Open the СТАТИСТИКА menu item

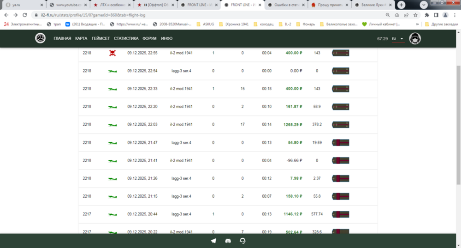[x=126, y=38]
